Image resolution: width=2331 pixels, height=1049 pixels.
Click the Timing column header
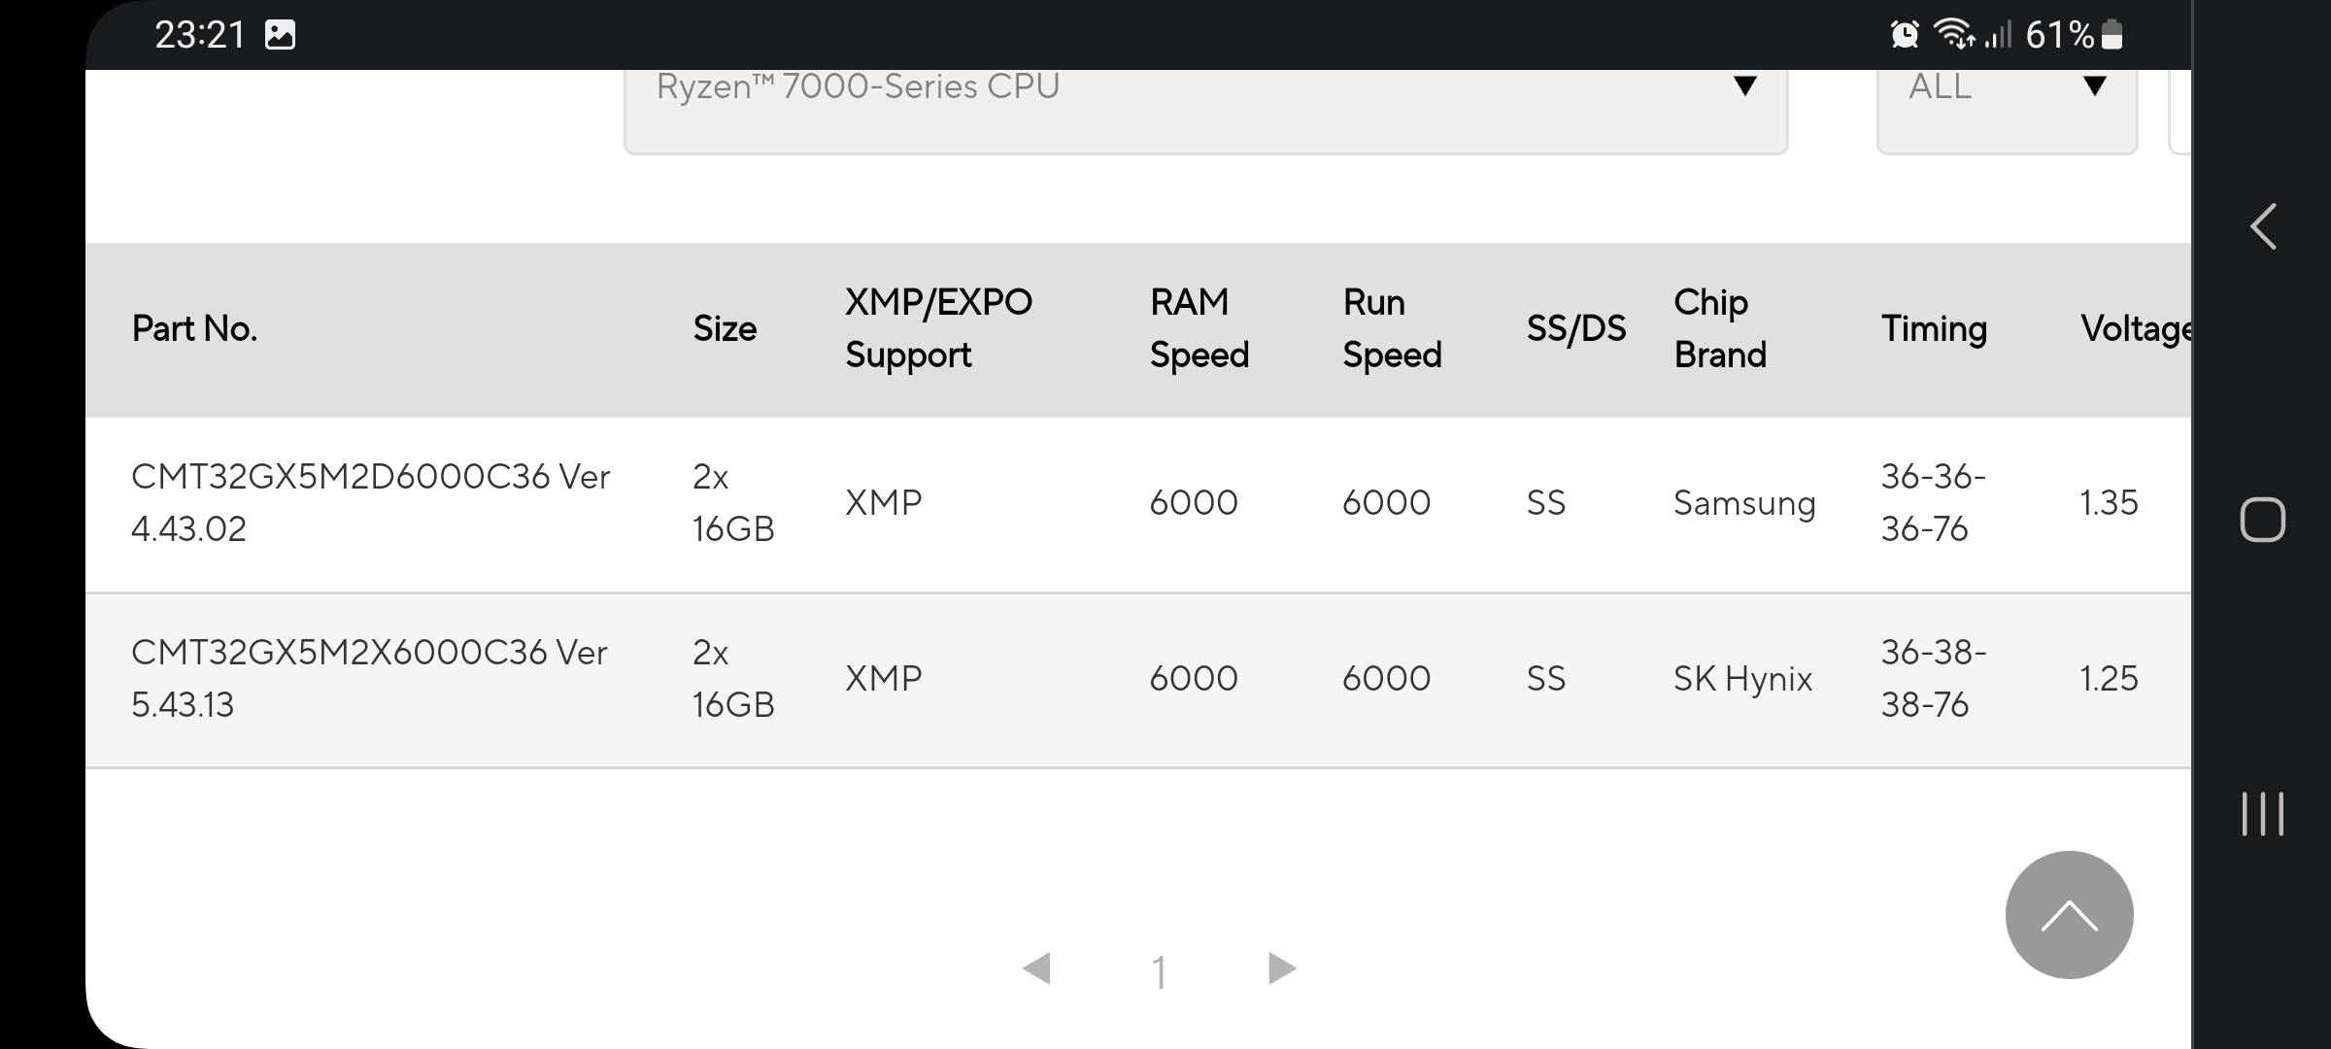point(1934,329)
